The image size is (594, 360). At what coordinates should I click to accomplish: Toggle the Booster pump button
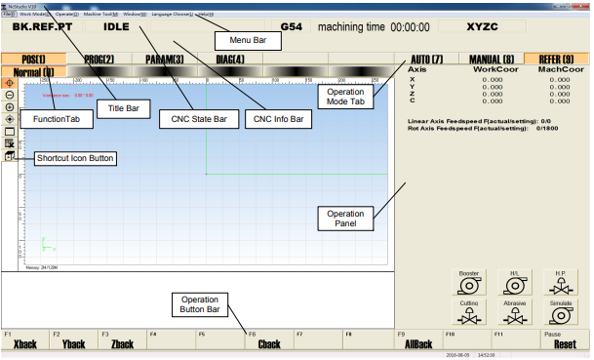click(x=469, y=282)
